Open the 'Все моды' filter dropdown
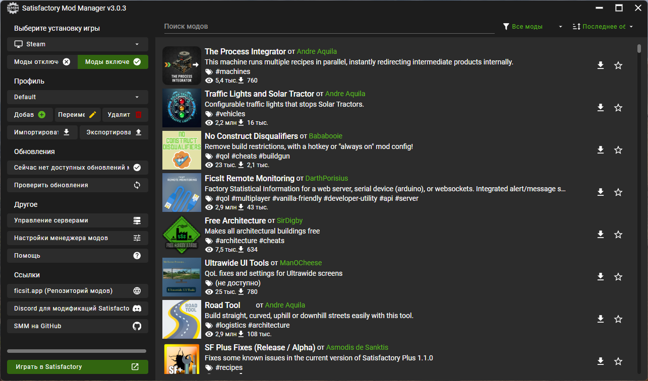The height and width of the screenshot is (381, 648). click(533, 27)
